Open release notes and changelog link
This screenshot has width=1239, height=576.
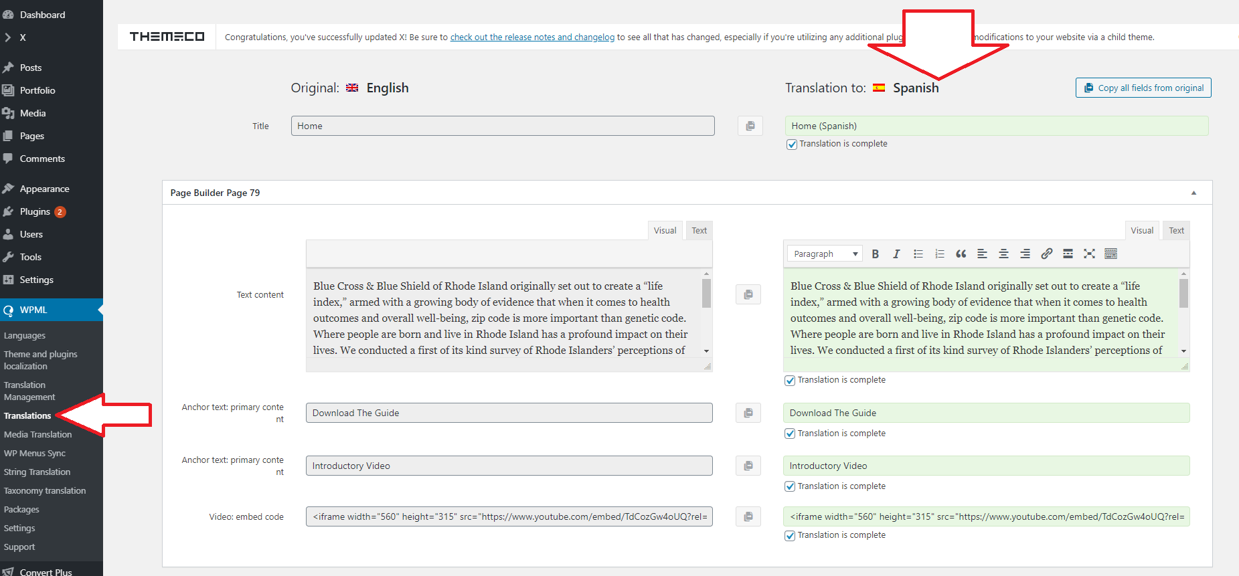point(532,37)
